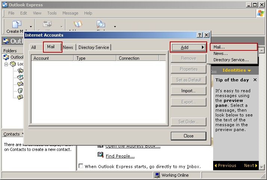Click the scrollbar up arrow
The height and width of the screenshot is (180, 267).
point(261,50)
